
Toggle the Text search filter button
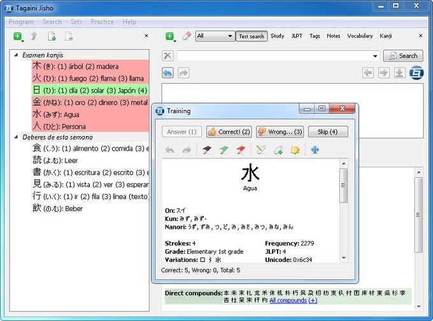coord(252,36)
